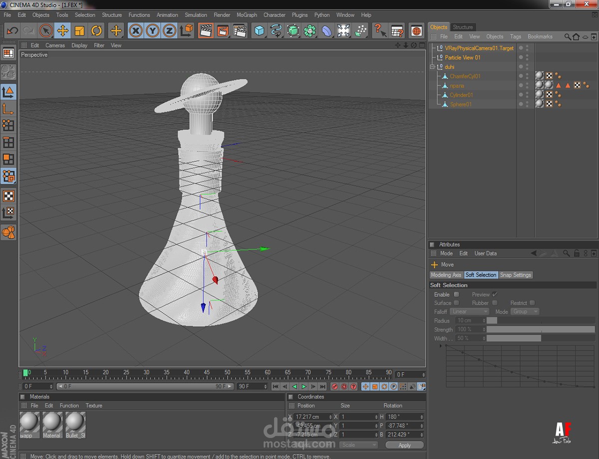Click the Undo arrow icon
The image size is (599, 459).
pyautogui.click(x=12, y=31)
